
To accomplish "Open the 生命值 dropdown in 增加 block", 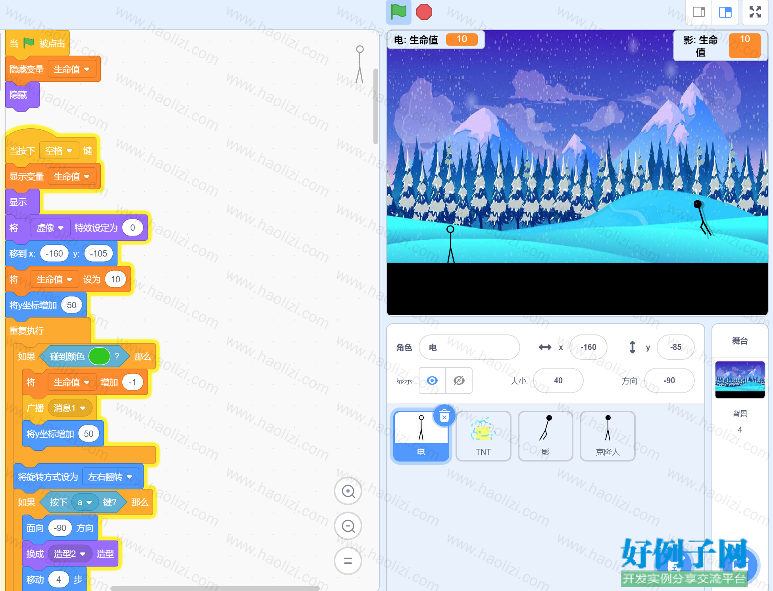I will pos(72,382).
